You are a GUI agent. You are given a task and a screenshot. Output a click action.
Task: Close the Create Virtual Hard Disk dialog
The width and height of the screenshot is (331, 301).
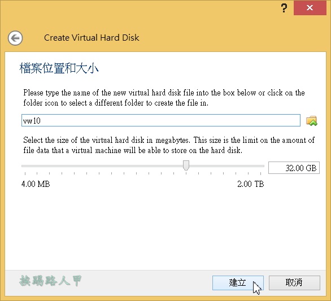coord(310,8)
